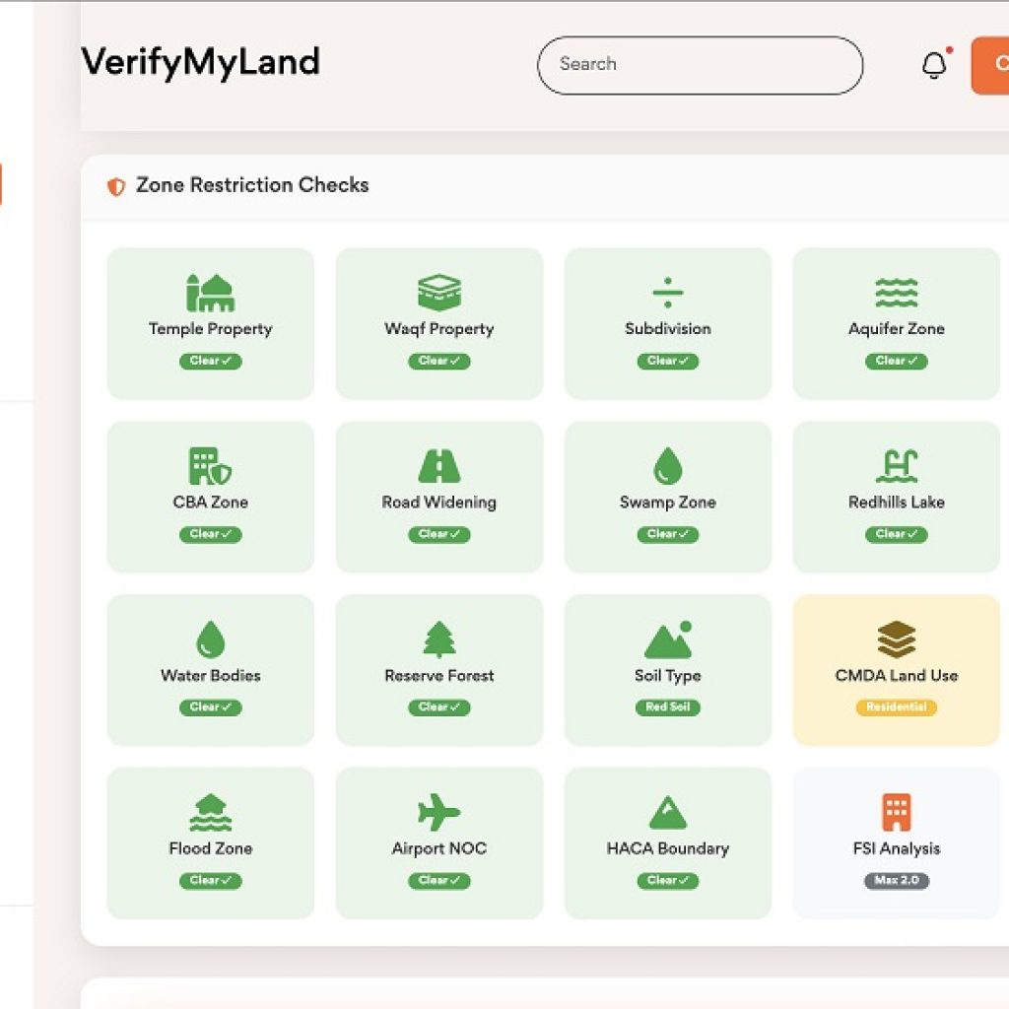Click the Airport NOC airplane icon
The image size is (1009, 1009).
click(438, 813)
